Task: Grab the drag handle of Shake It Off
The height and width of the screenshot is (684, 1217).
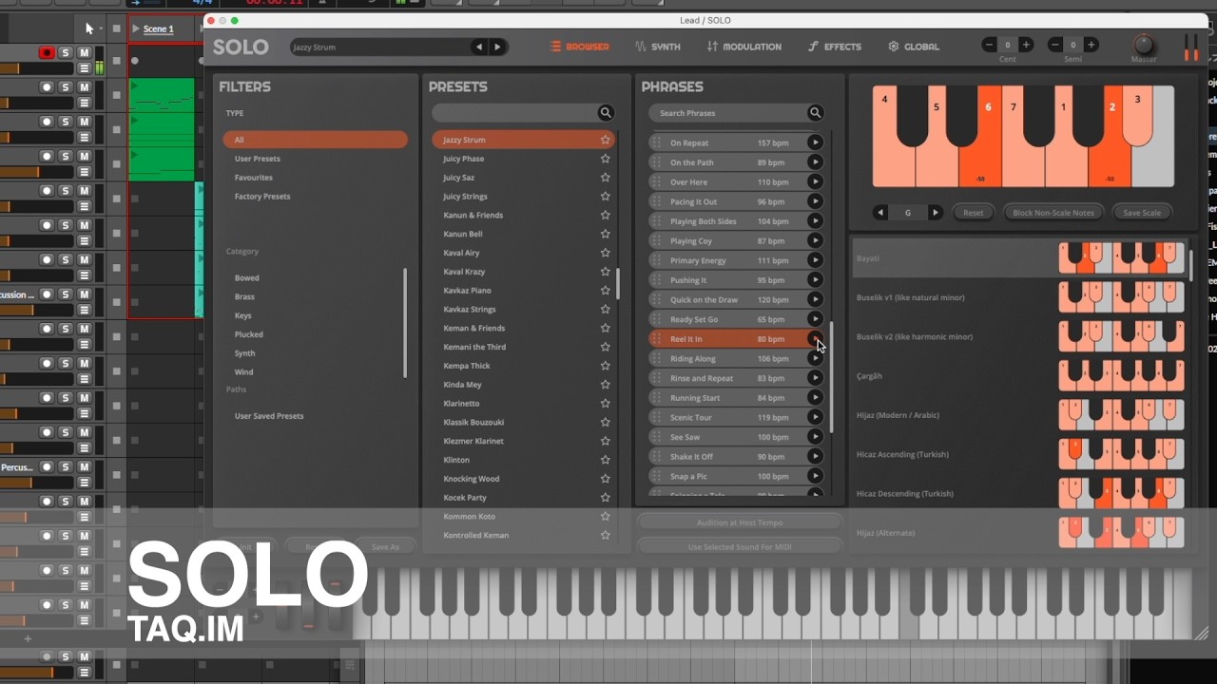Action: click(656, 456)
